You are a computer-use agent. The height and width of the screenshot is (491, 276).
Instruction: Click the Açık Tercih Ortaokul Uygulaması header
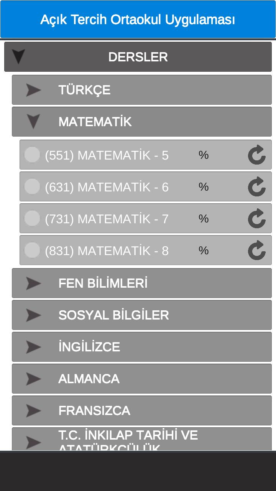click(x=138, y=19)
